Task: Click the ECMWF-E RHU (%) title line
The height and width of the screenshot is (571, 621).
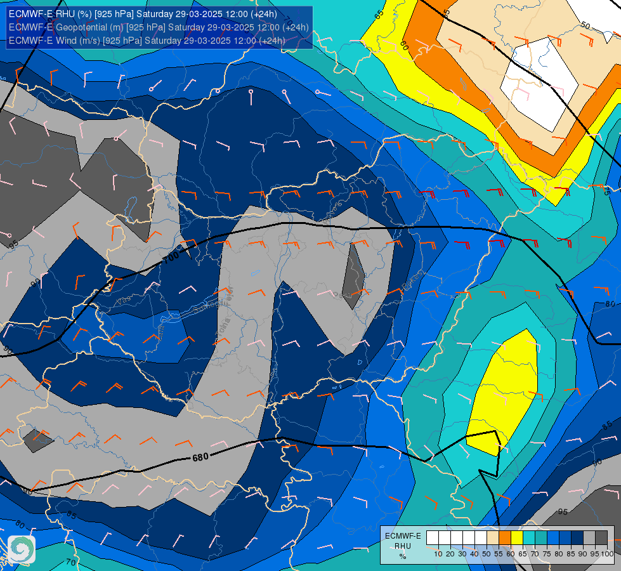Action: click(x=143, y=14)
